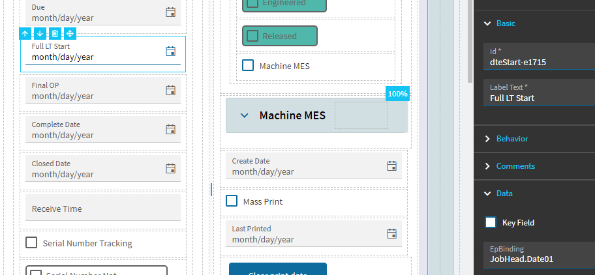Expand the Comments properties section
The width and height of the screenshot is (595, 275).
click(x=487, y=166)
